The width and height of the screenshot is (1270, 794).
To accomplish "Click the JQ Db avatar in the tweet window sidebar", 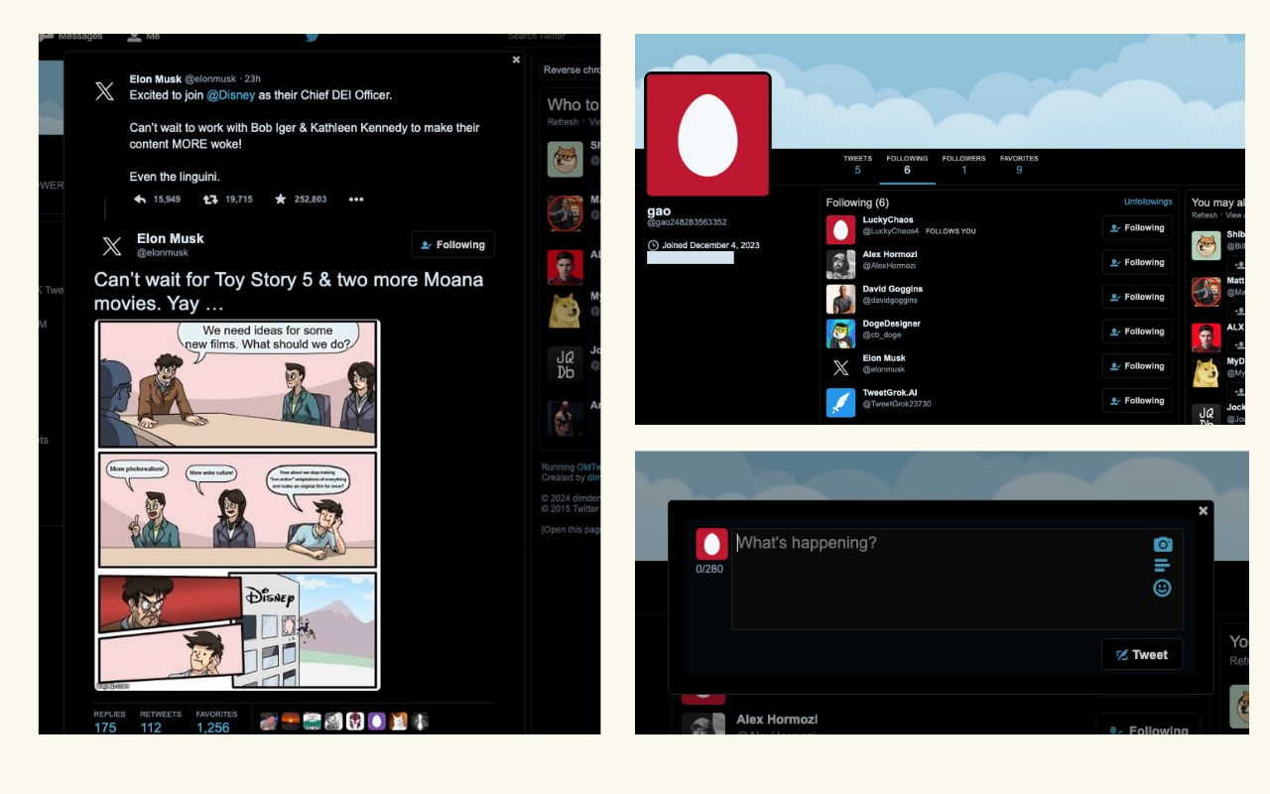I will click(565, 364).
